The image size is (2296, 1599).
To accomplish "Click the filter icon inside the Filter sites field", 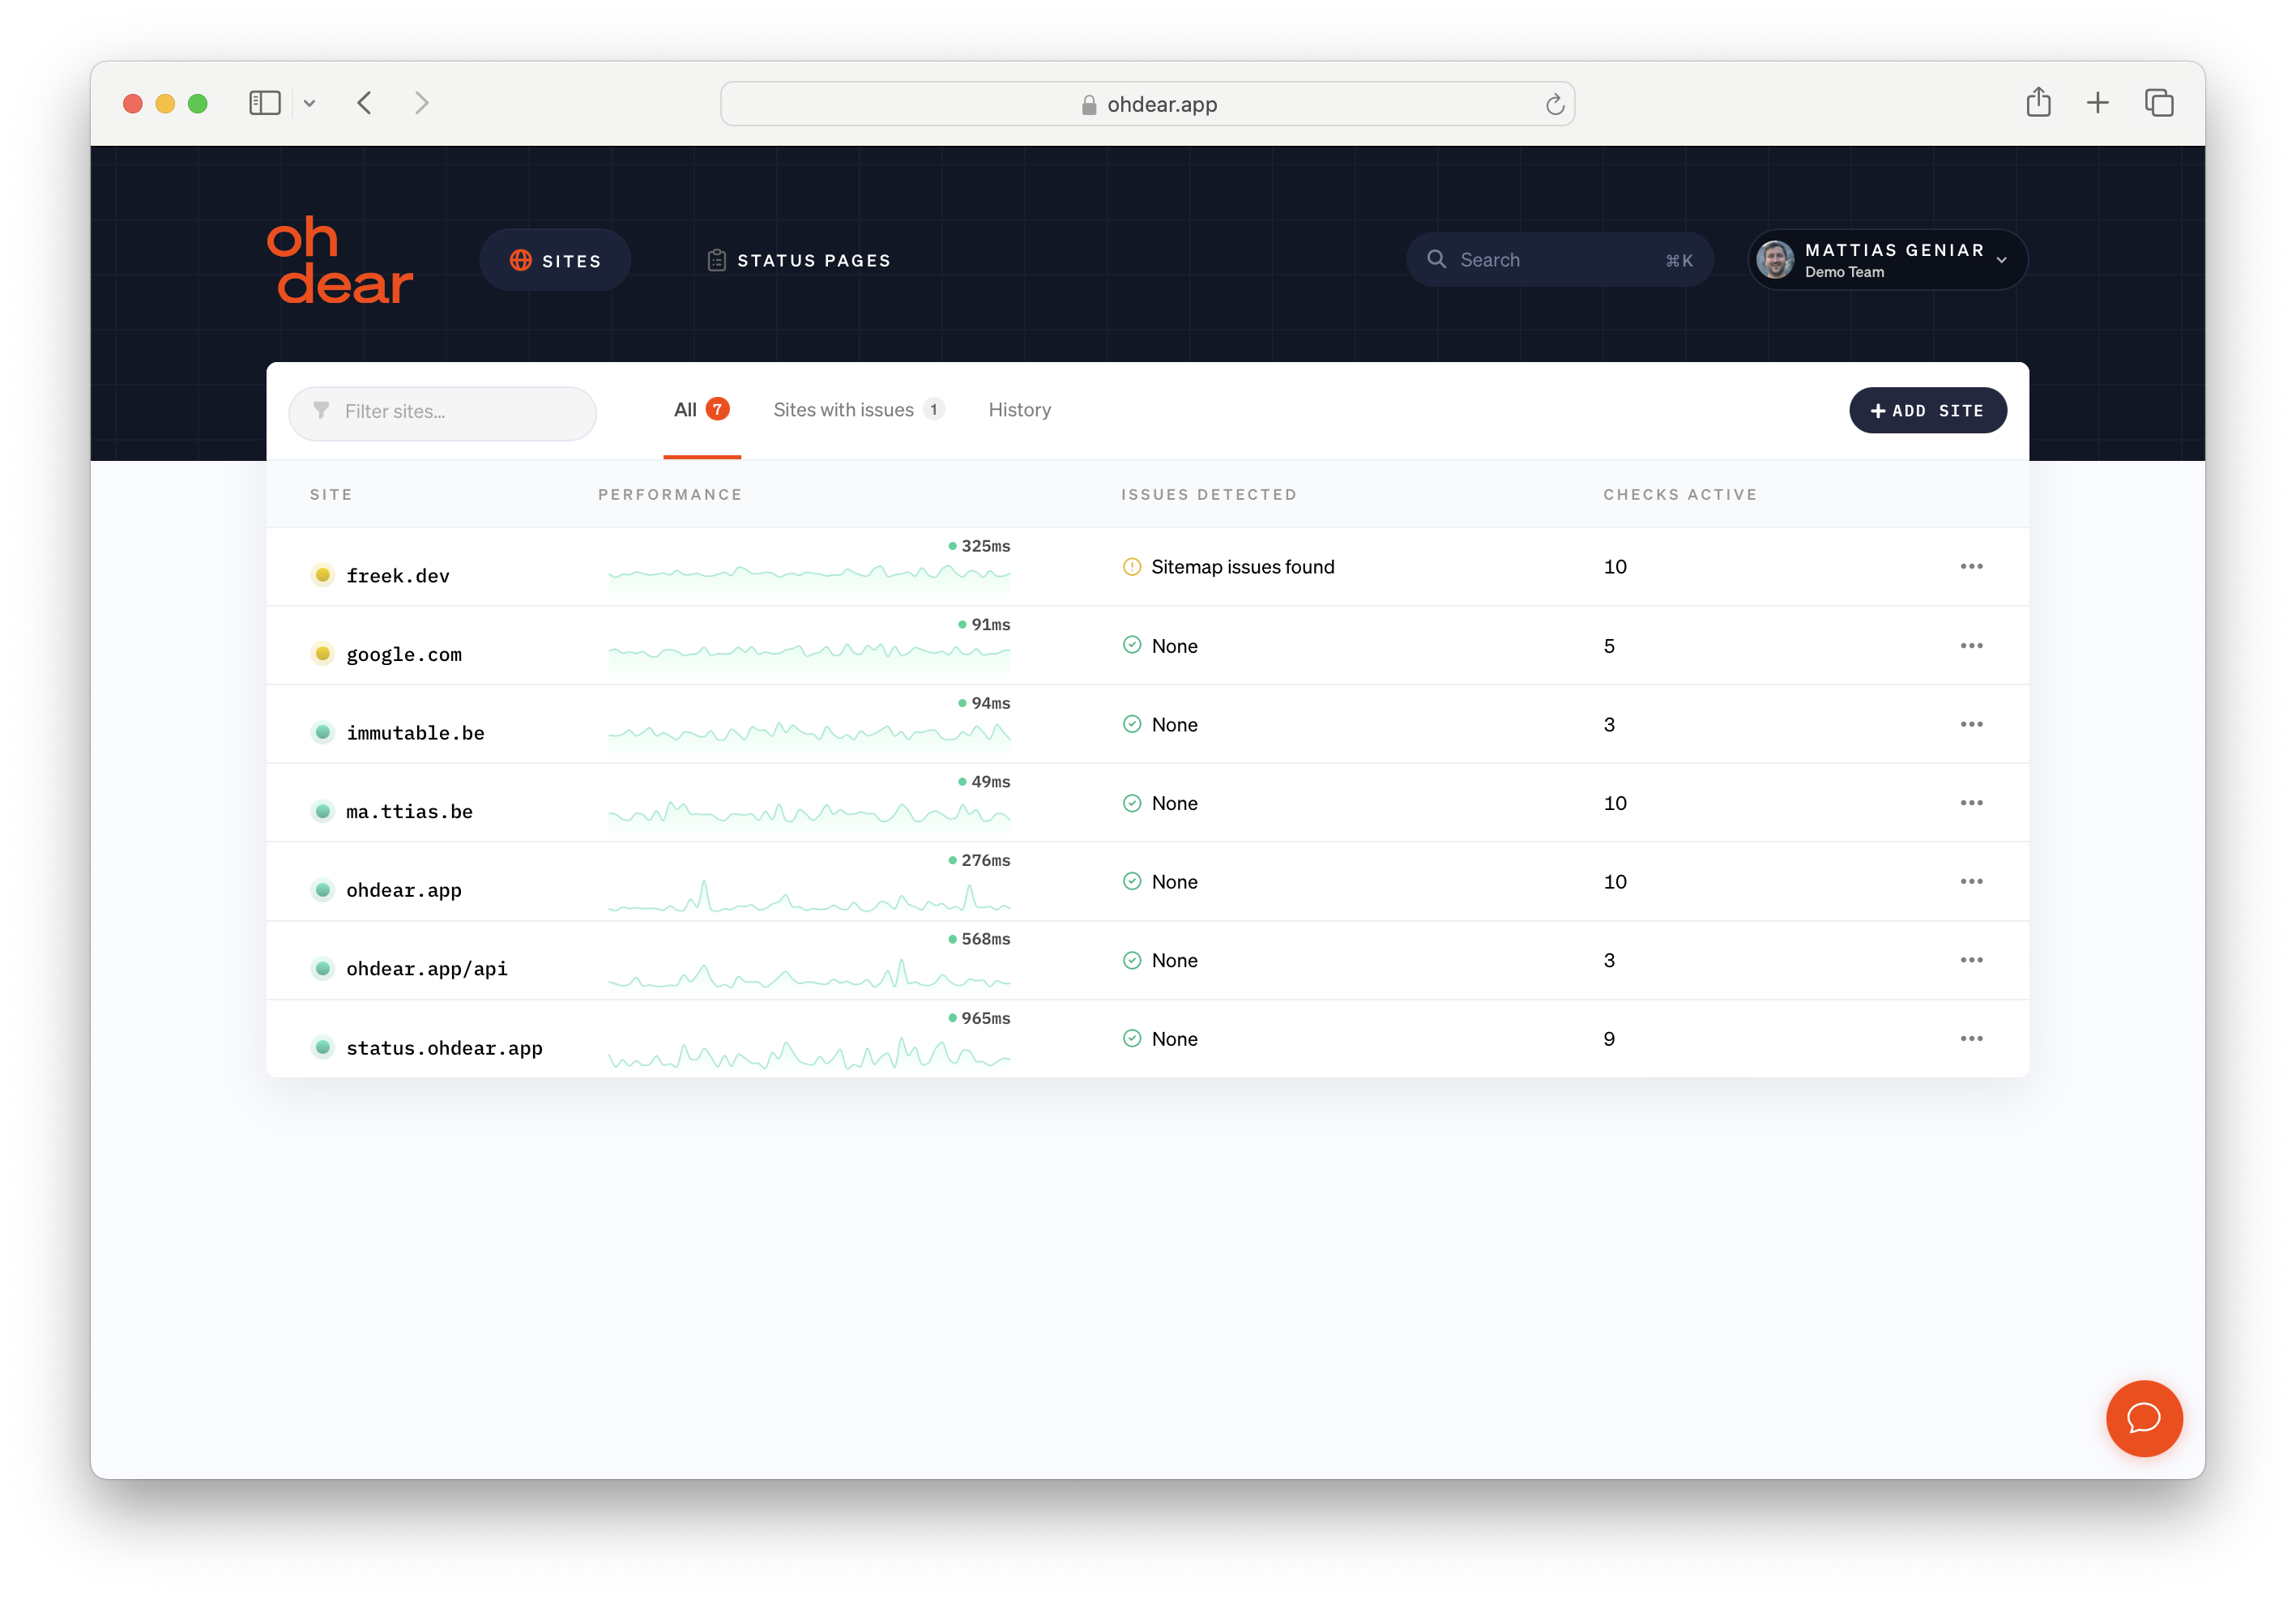I will 320,411.
